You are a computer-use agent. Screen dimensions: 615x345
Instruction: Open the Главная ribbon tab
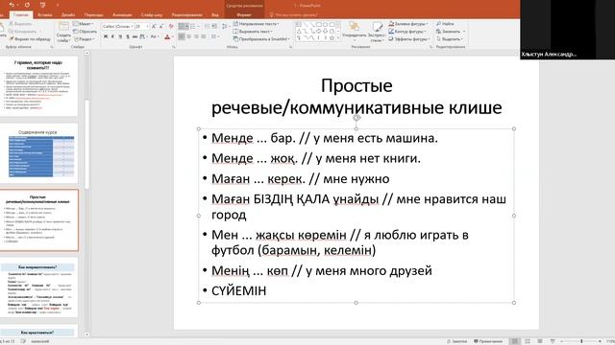click(x=21, y=15)
